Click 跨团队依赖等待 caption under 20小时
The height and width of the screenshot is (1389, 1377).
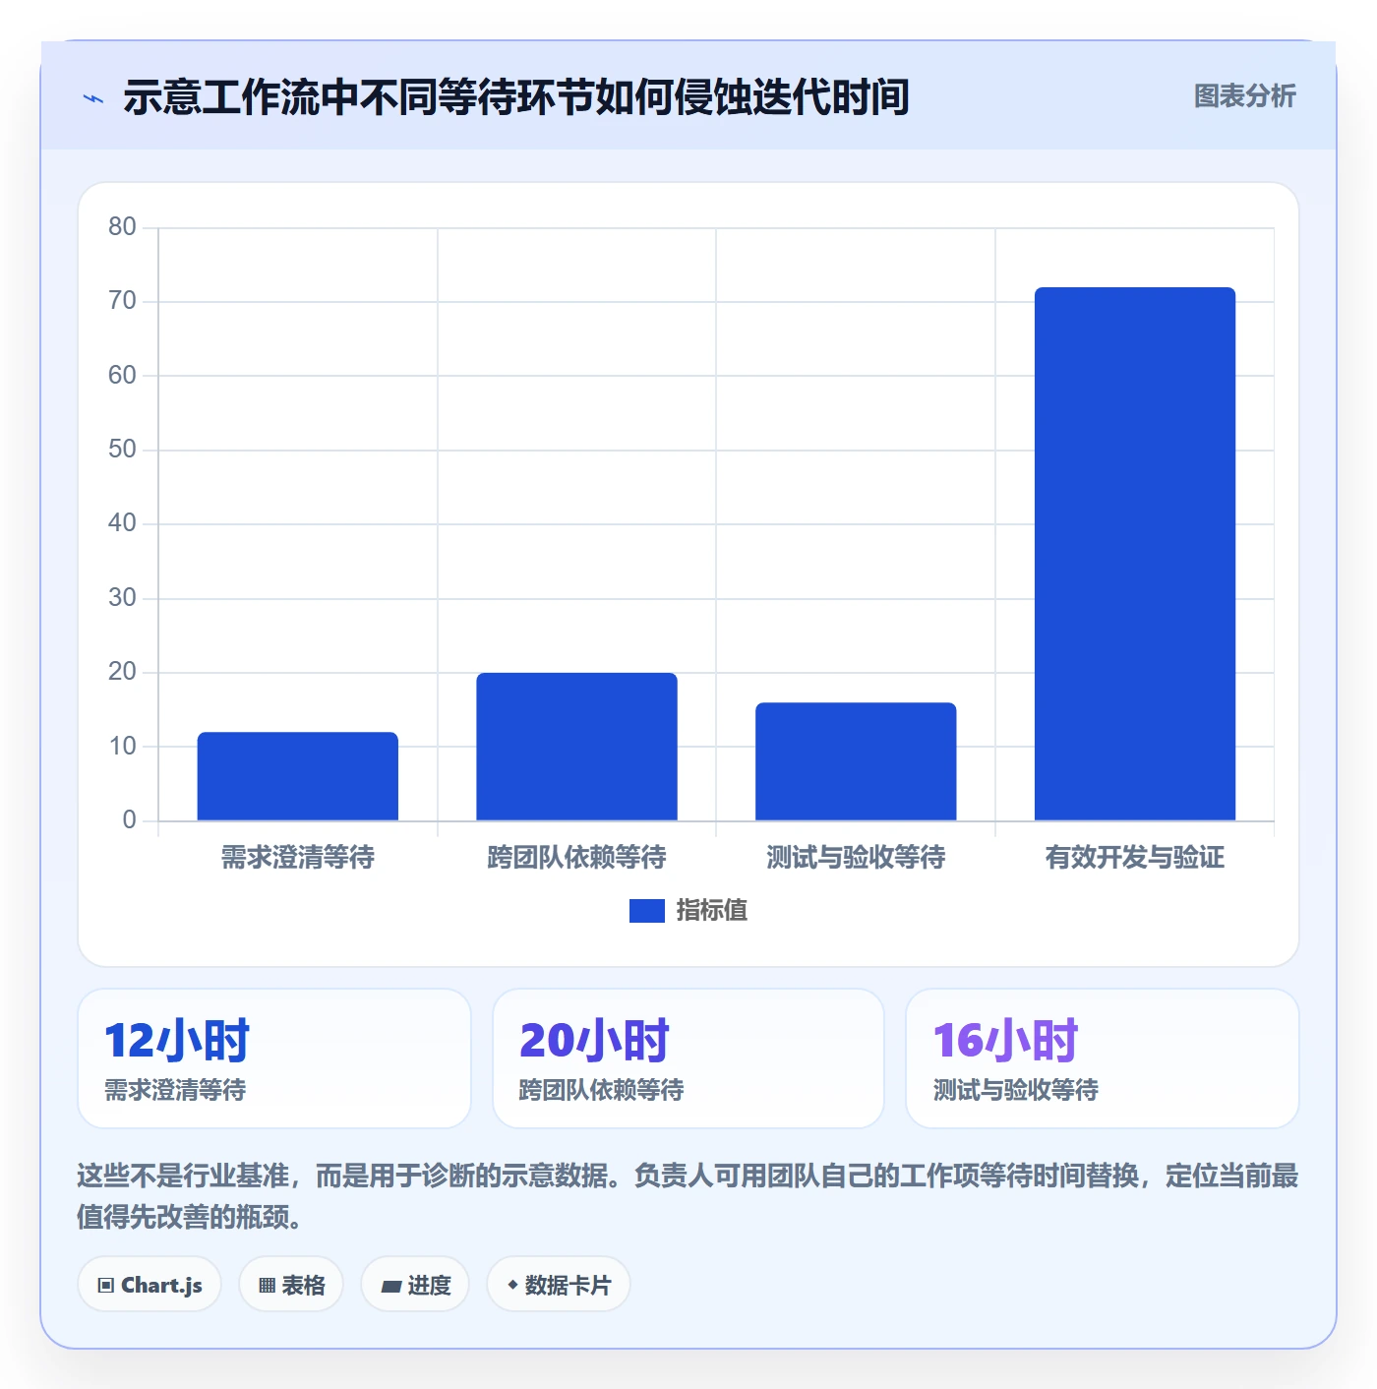pos(601,1090)
